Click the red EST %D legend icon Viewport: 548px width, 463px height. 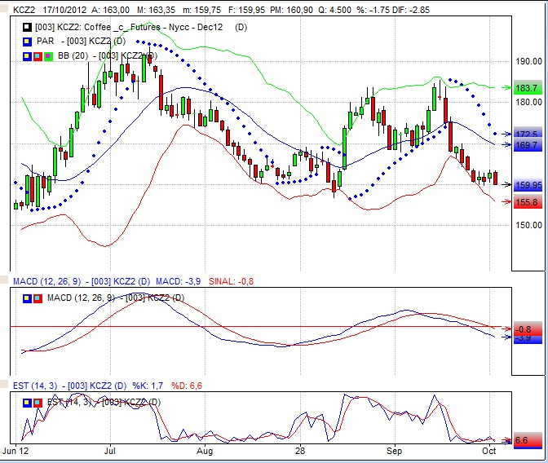coord(37,402)
